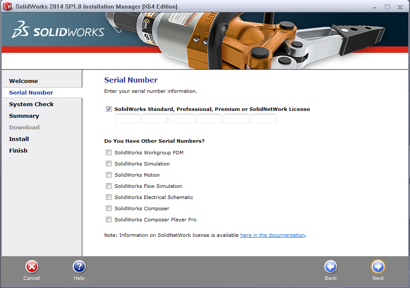410x288 pixels.
Task: Check SolidWorks Flow Simulation
Action: click(109, 186)
